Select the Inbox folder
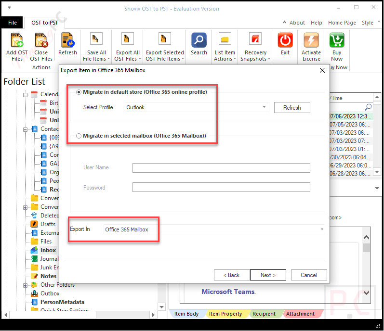This screenshot has width=384, height=331. tap(48, 250)
